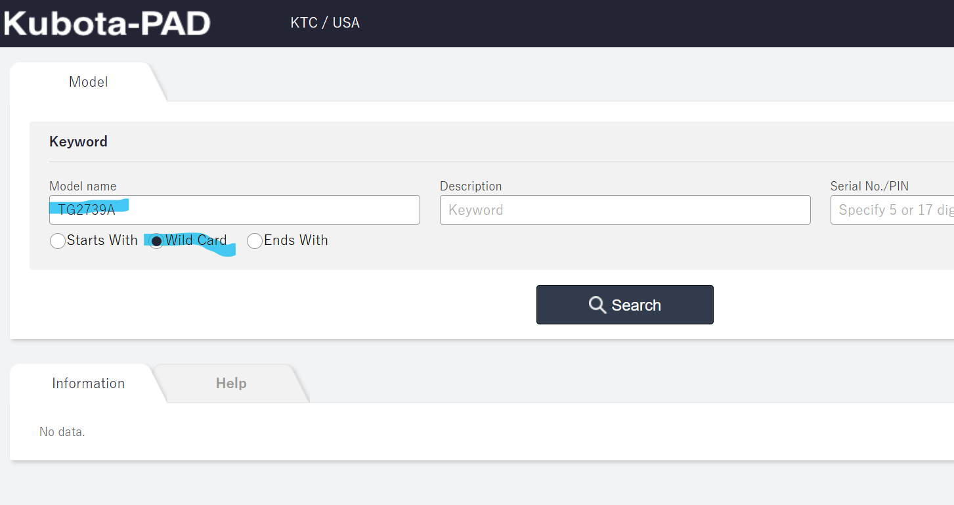Switch to the Help tab
This screenshot has width=954, height=505.
pos(231,384)
